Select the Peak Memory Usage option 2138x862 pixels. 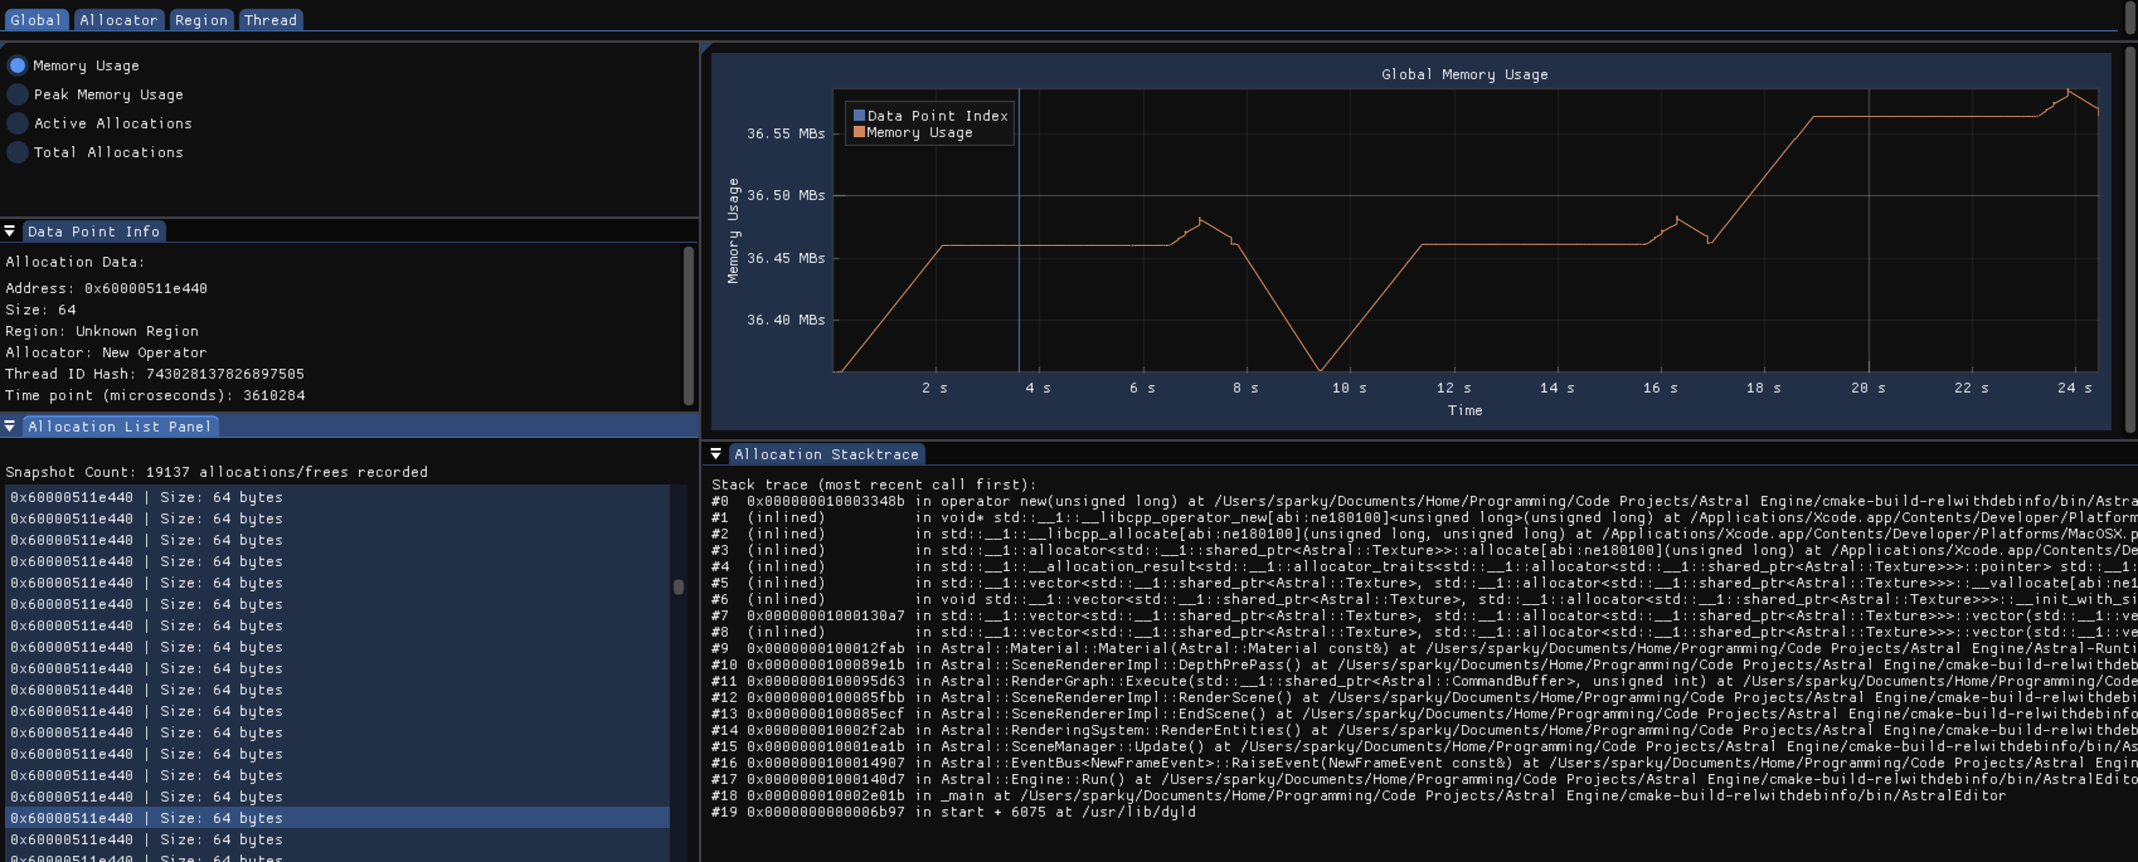[16, 94]
